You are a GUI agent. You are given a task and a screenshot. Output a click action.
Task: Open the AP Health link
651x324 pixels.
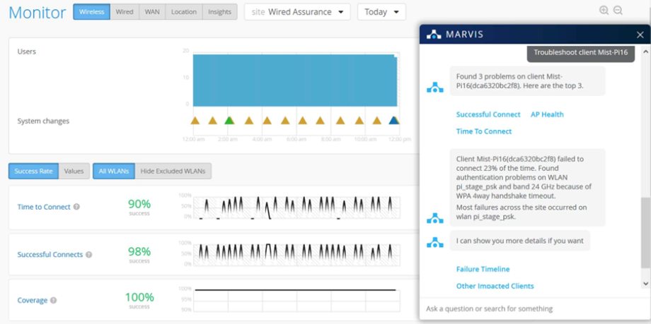point(547,114)
